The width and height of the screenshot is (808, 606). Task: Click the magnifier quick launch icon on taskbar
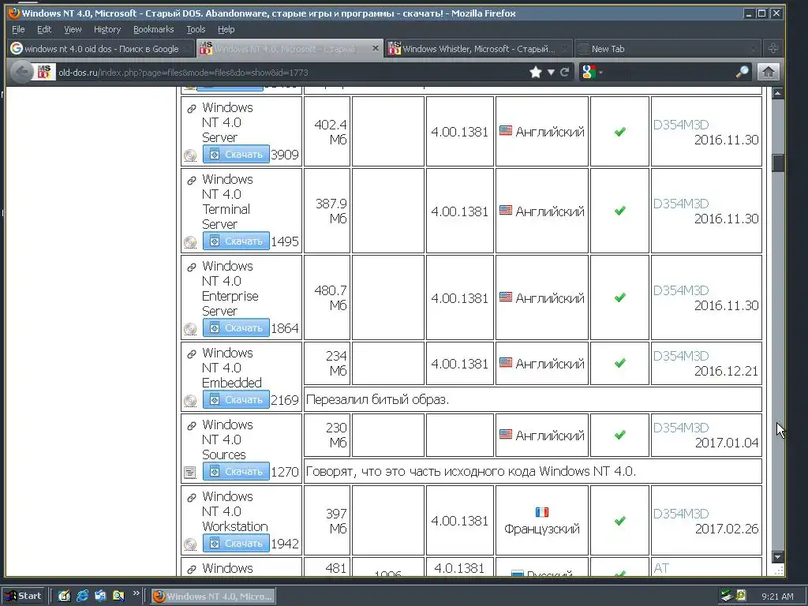(x=118, y=596)
